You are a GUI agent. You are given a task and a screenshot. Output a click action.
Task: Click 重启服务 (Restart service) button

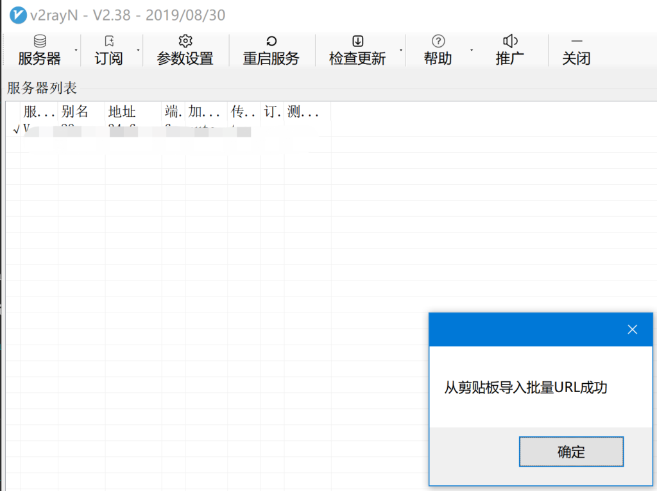click(271, 50)
